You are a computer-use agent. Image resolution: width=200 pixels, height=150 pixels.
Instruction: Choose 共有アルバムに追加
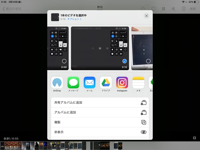coord(100,102)
